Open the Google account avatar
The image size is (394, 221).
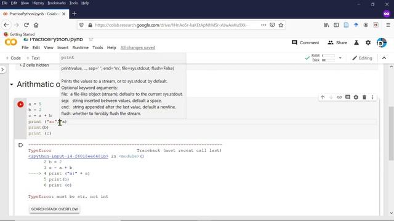coord(382,42)
